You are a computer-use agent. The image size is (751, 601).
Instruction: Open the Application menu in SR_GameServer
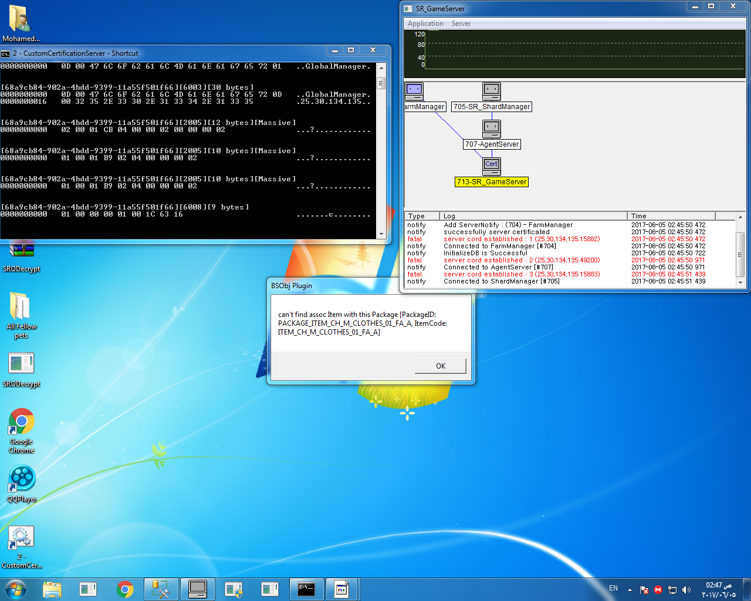pos(425,23)
